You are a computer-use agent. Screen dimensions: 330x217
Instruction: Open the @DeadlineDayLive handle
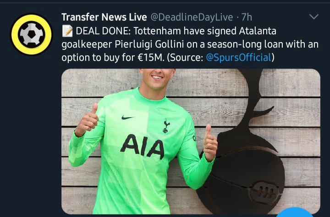[192, 17]
